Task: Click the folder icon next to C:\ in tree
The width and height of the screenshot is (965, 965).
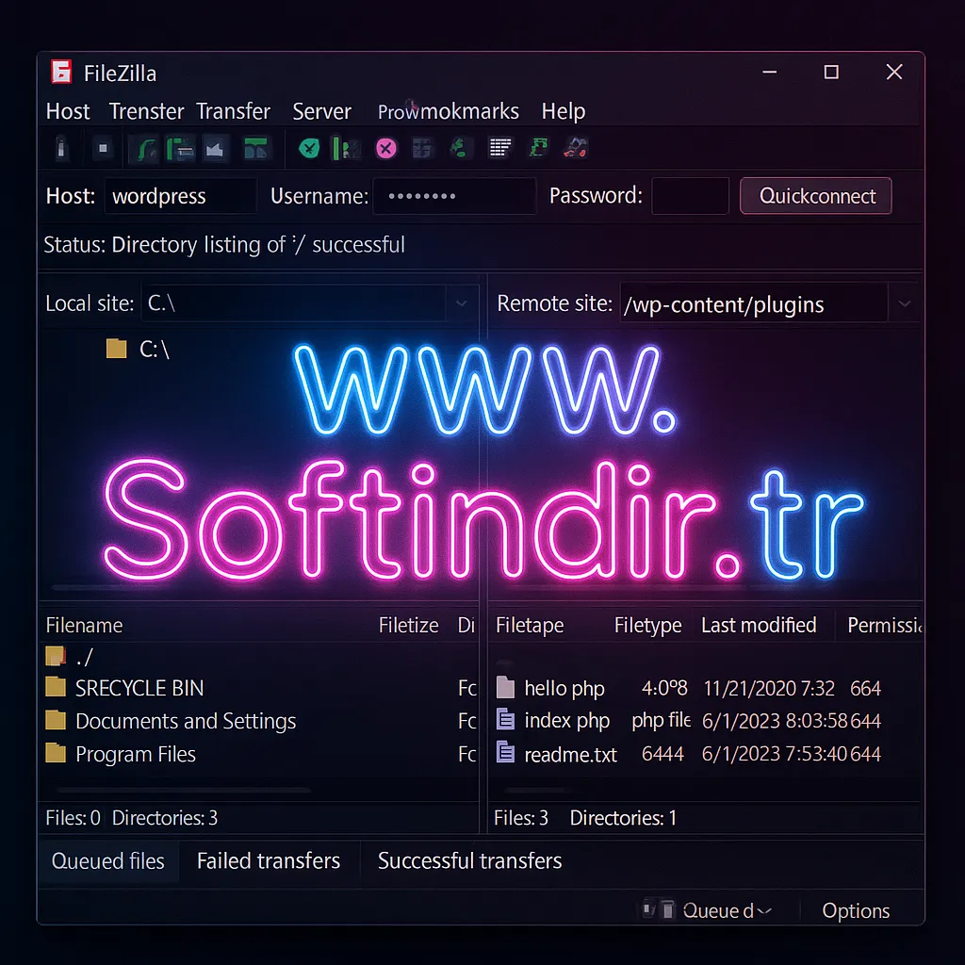Action: click(x=116, y=349)
